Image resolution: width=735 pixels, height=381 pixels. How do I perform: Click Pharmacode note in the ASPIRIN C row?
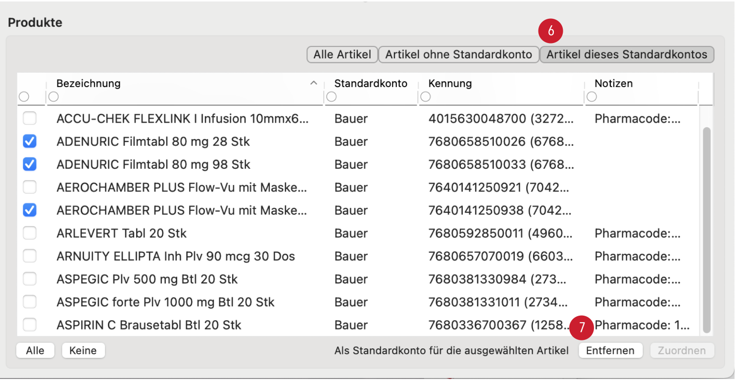pyautogui.click(x=641, y=325)
